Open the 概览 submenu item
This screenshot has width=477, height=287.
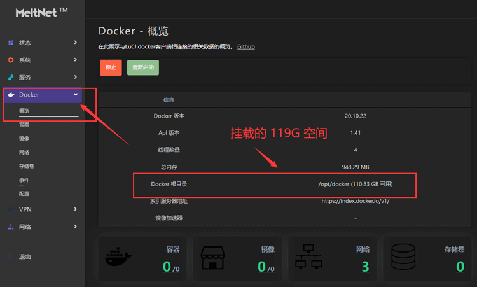tap(24, 111)
